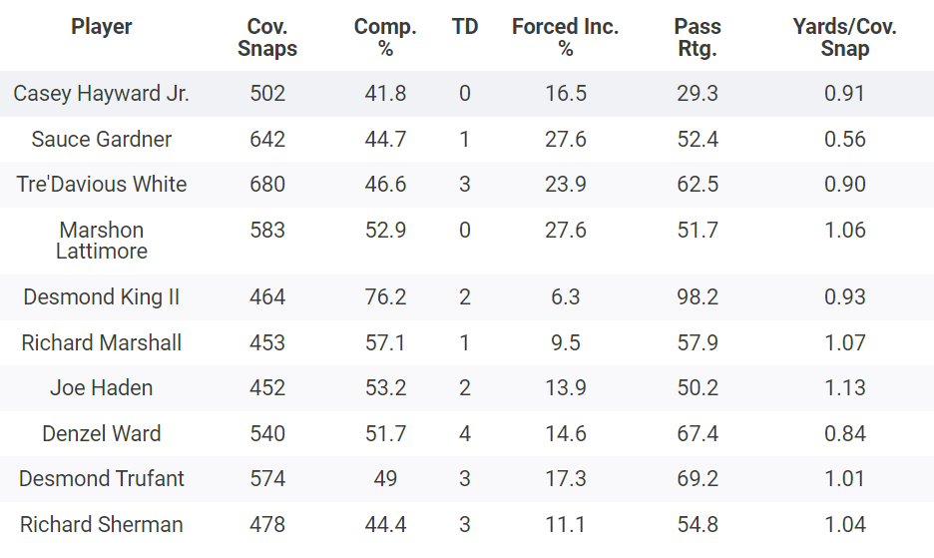Sort by Yards/Cov. Snap header
Image resolution: width=934 pixels, height=558 pixels.
[844, 37]
